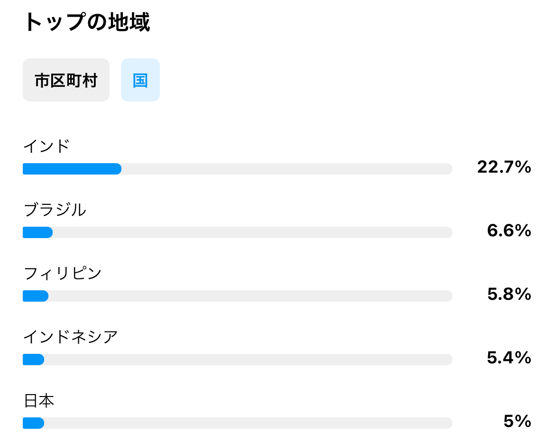Click the blue filled part of インド bar
This screenshot has width=555, height=443.
(x=72, y=169)
